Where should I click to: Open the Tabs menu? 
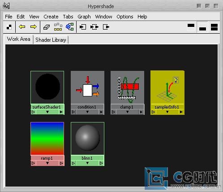tap(68, 17)
